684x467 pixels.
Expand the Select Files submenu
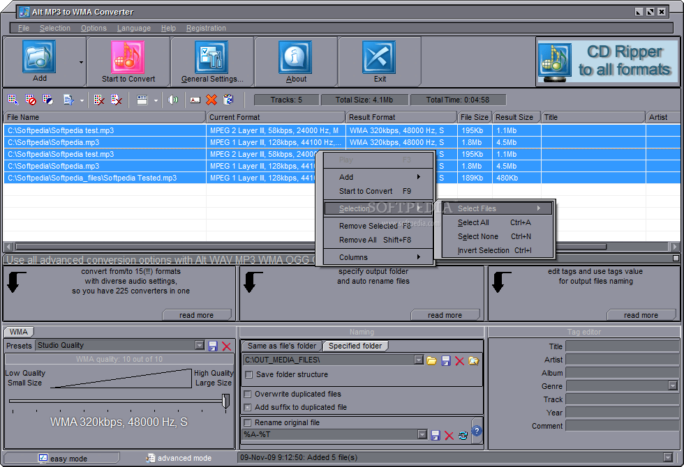tap(497, 208)
